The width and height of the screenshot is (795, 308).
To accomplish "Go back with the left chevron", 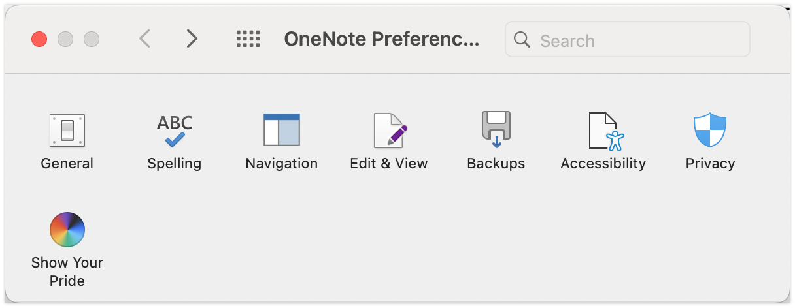I will [145, 39].
